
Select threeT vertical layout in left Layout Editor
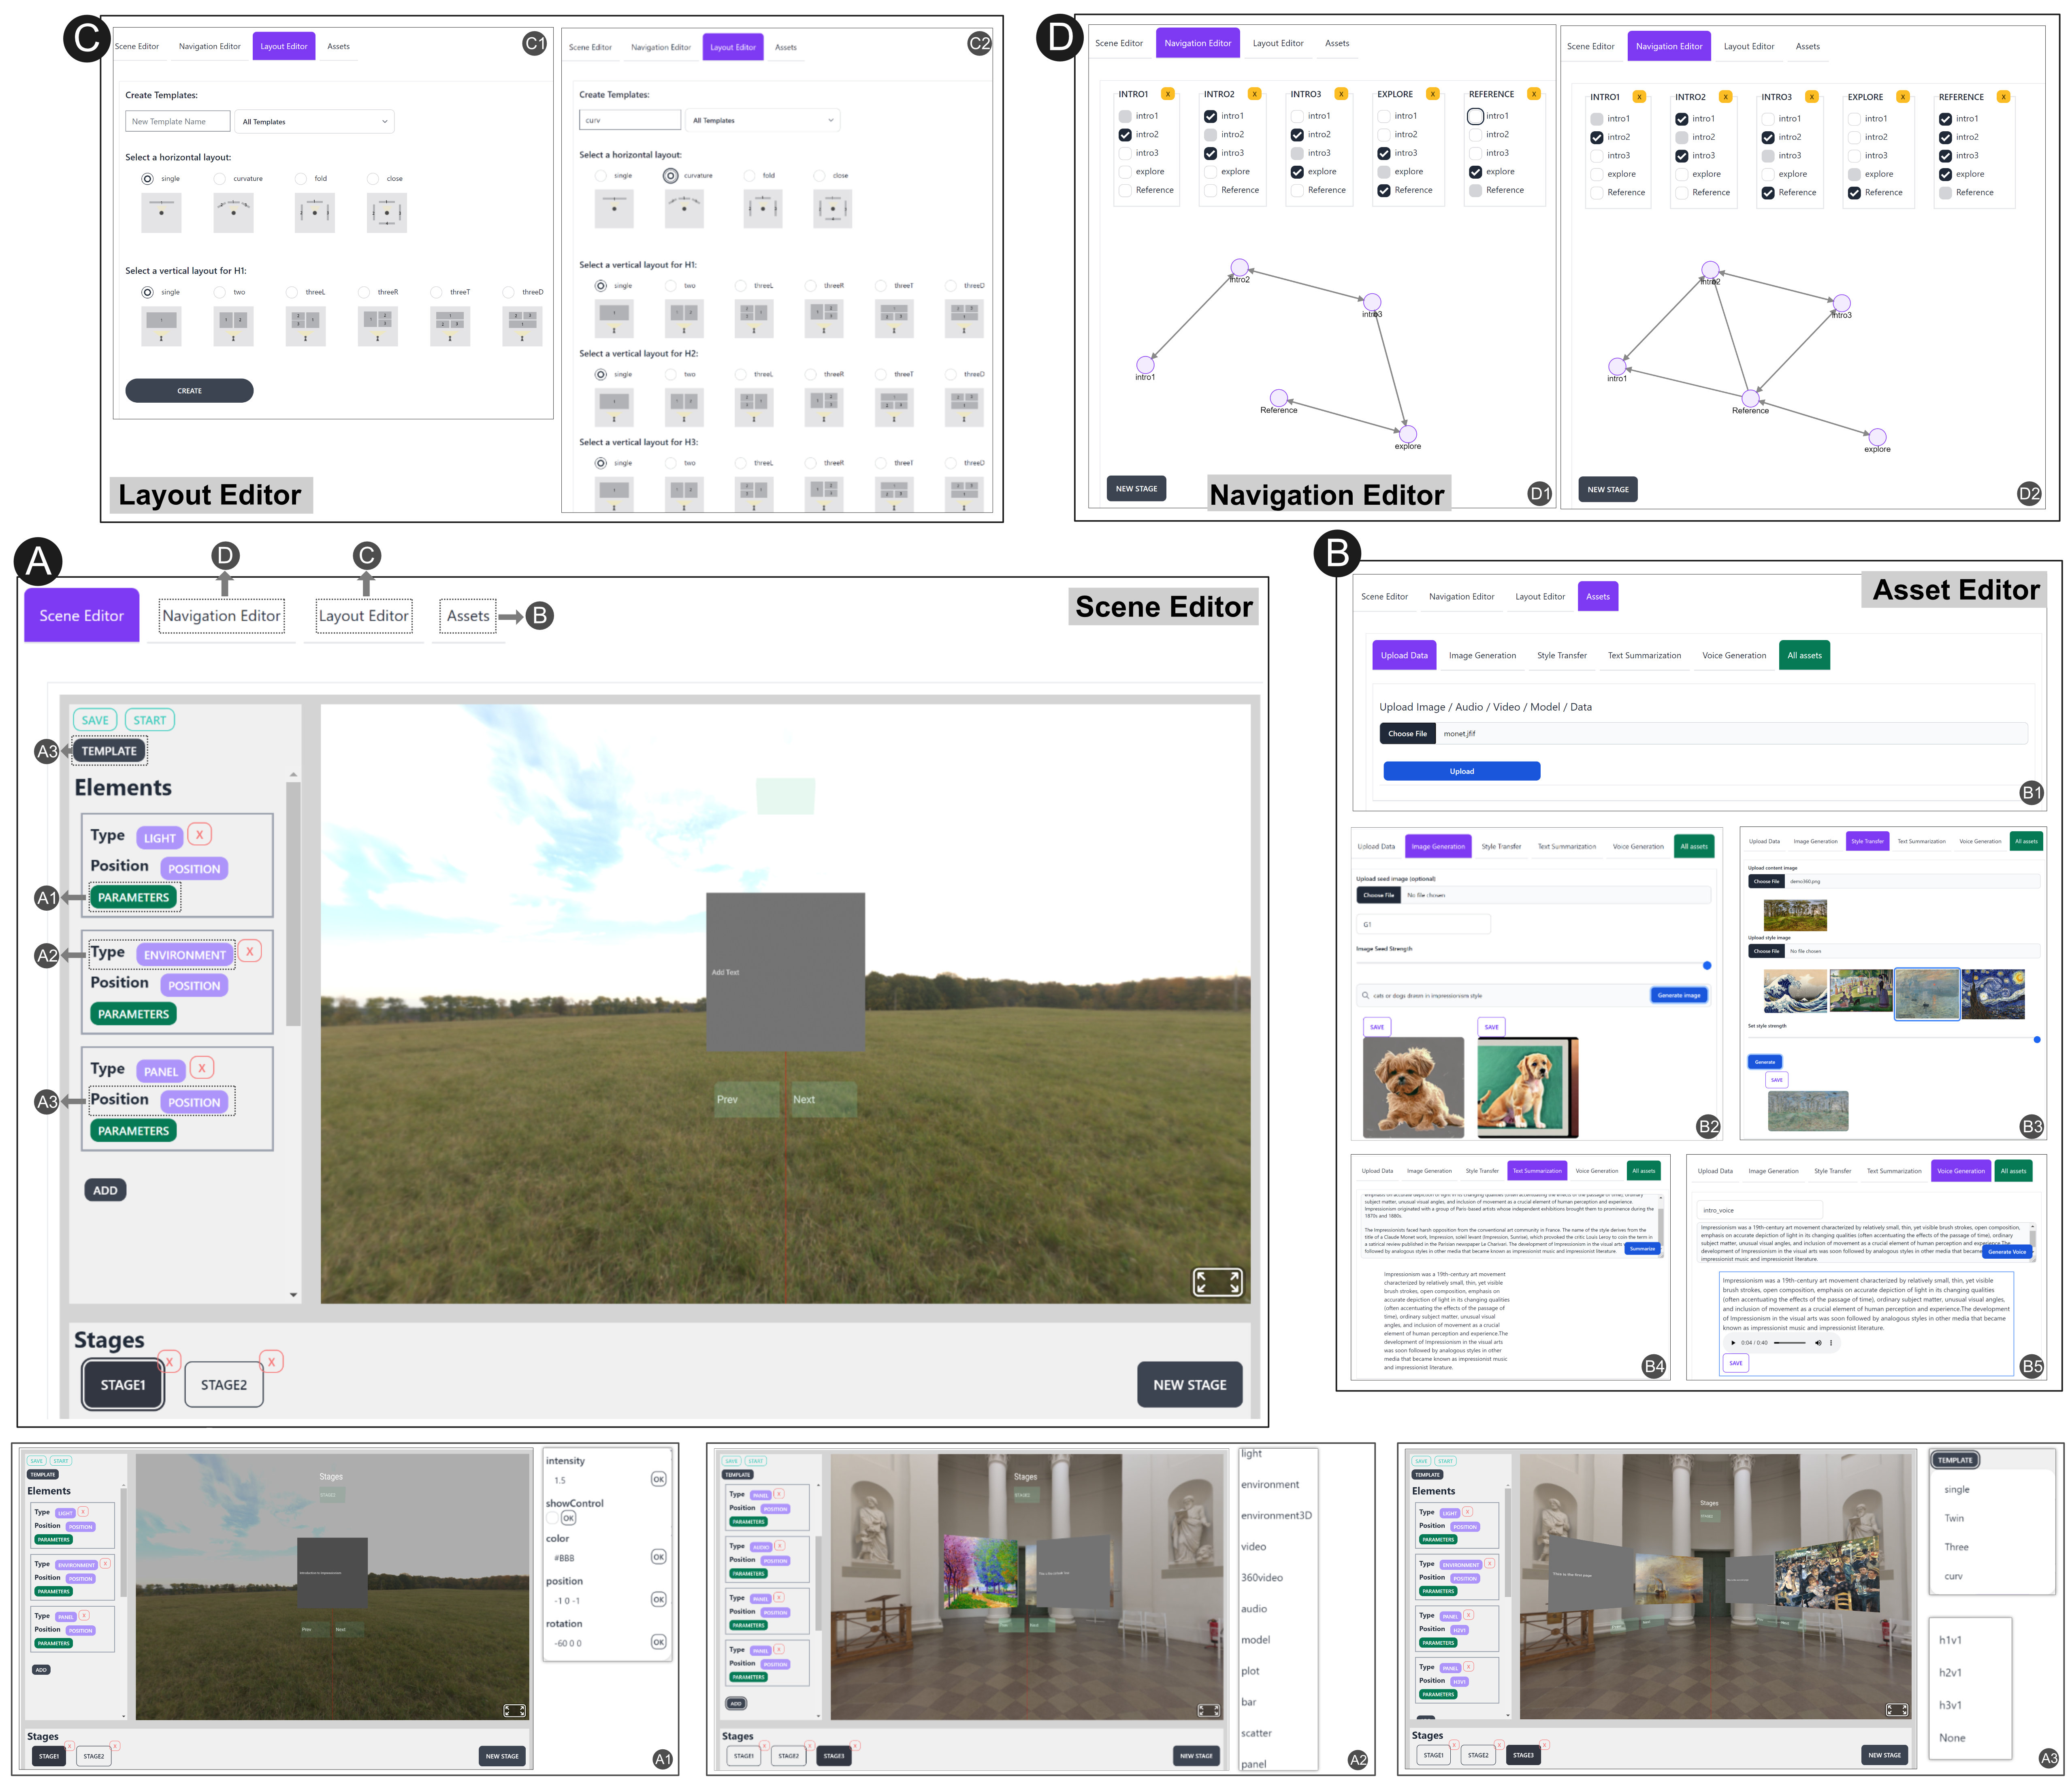pos(436,292)
